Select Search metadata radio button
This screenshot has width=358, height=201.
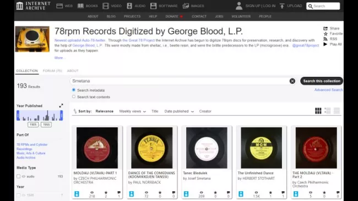pos(73,90)
